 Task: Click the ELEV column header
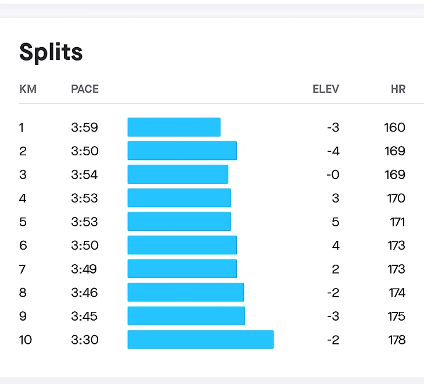tap(326, 89)
